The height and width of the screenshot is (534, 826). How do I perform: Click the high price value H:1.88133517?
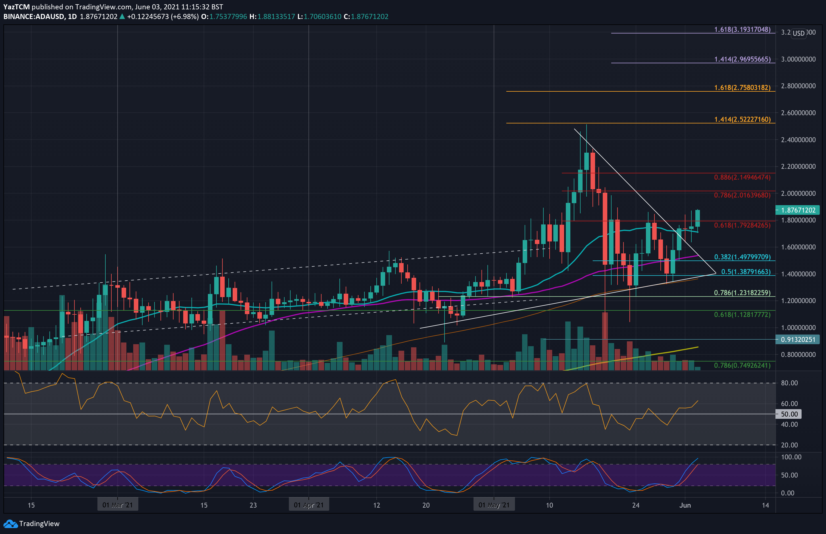(x=272, y=17)
